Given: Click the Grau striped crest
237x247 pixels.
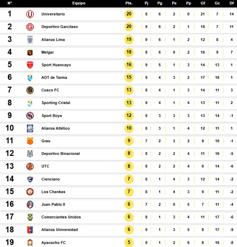Looking at the screenshot, I should pos(30,141).
